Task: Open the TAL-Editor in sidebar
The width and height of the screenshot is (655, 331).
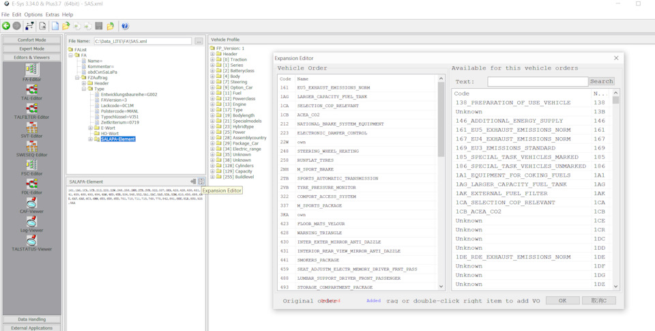Action: 32,91
